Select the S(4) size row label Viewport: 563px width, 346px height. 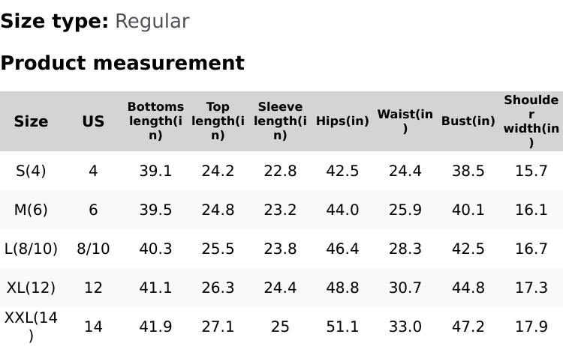click(x=31, y=171)
